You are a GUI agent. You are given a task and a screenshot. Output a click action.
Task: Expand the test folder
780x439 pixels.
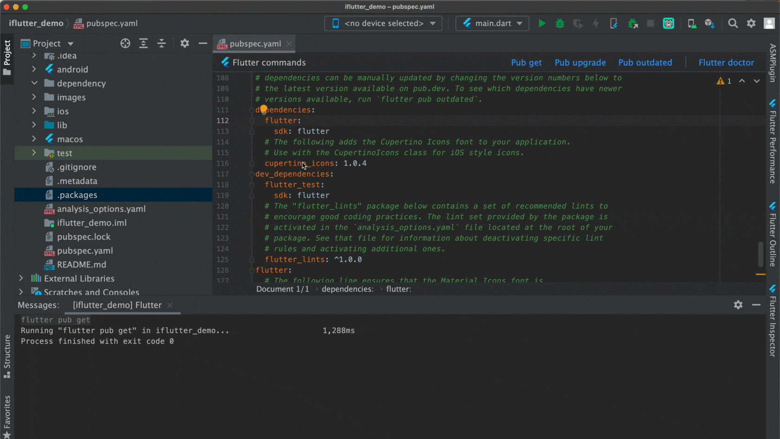pyautogui.click(x=34, y=153)
